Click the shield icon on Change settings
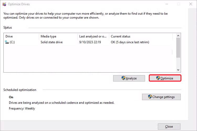This screenshot has height=131, width=197. pos(150,97)
